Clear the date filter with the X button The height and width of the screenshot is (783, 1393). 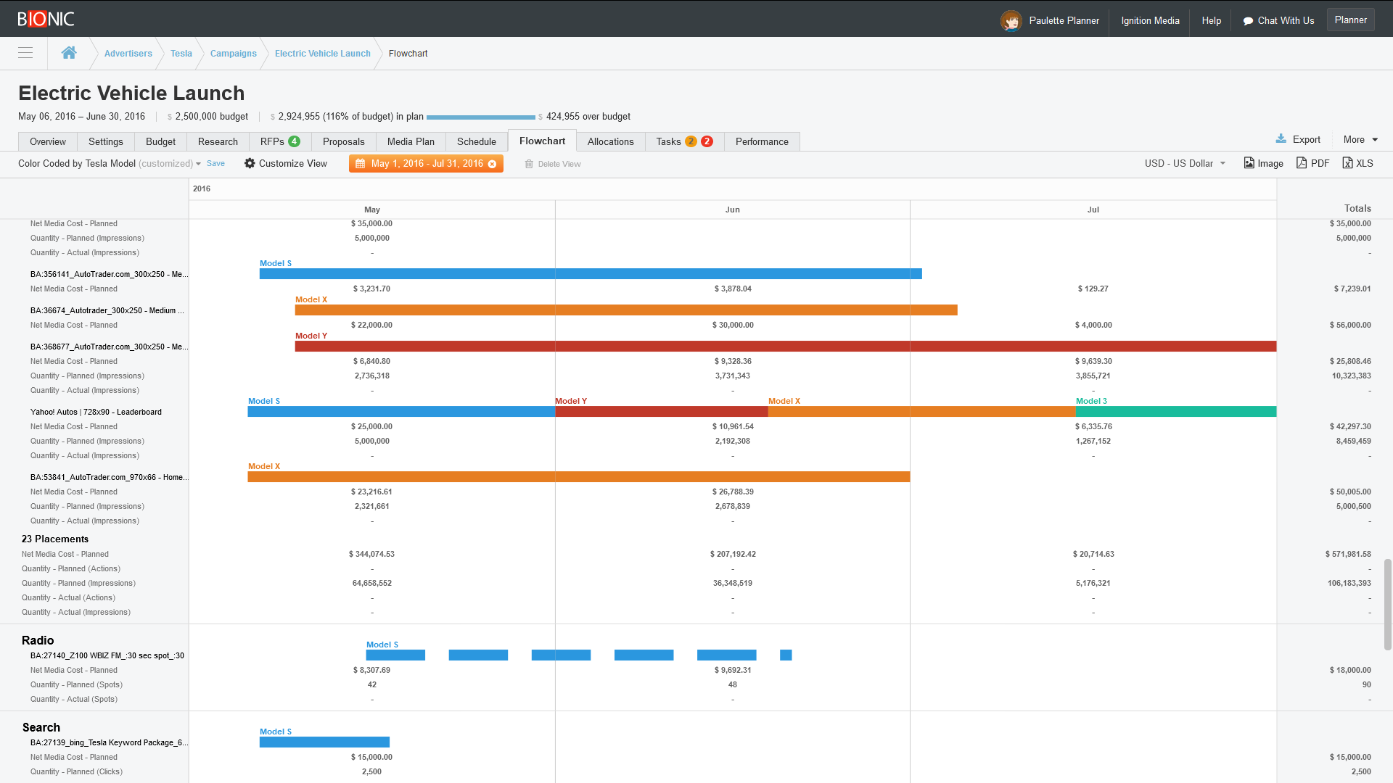tap(493, 164)
